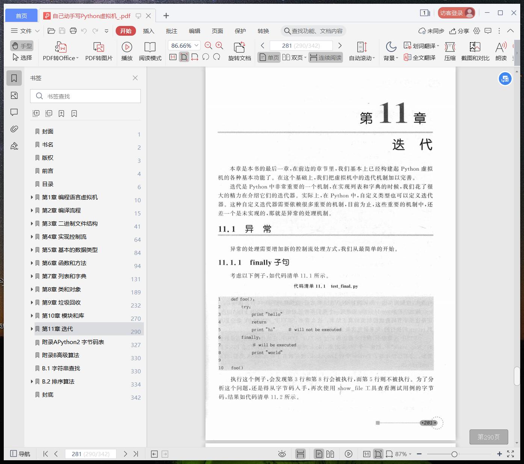Click the 未同步 sync status button
Viewport: 524px width, 464px height.
[431, 31]
